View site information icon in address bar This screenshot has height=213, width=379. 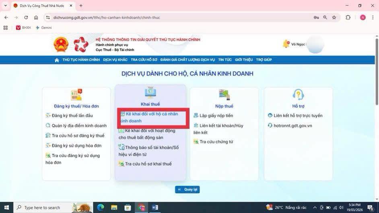pos(48,17)
